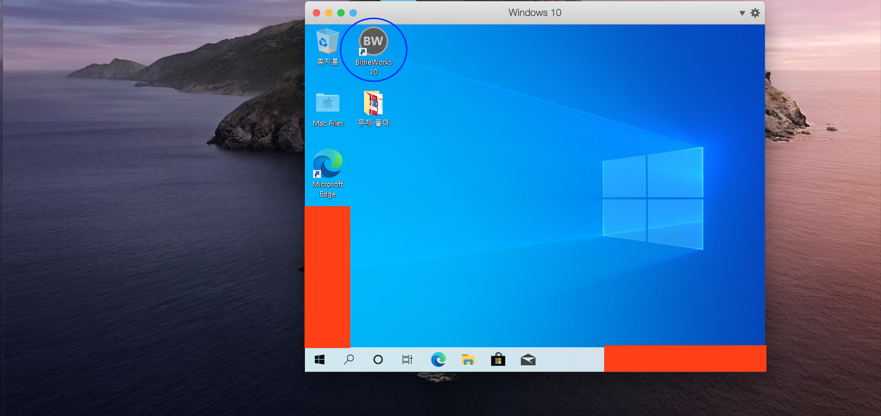Launch Edge from the taskbar
The width and height of the screenshot is (881, 416).
[x=438, y=359]
